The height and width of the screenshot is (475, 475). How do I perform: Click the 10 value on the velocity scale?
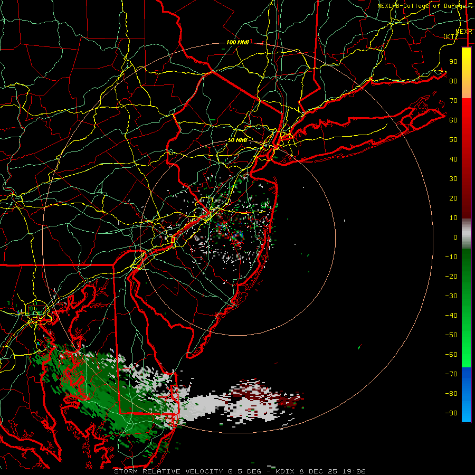pos(453,218)
